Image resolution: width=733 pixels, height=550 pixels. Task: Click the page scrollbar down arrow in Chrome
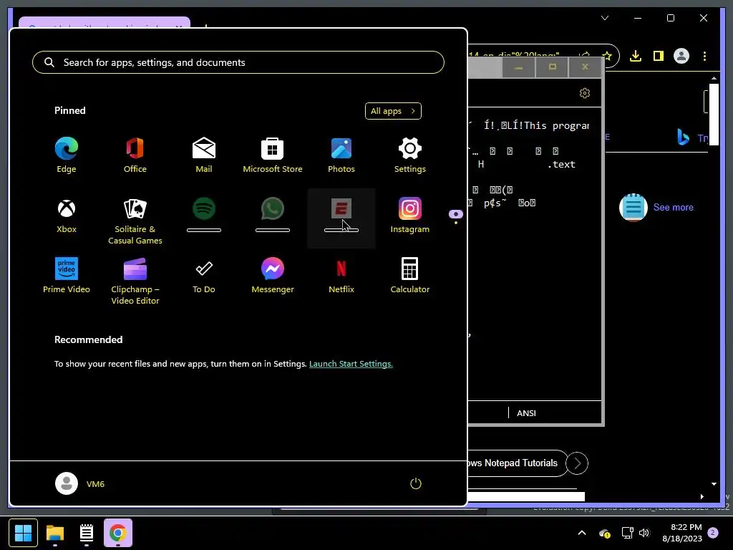714,484
